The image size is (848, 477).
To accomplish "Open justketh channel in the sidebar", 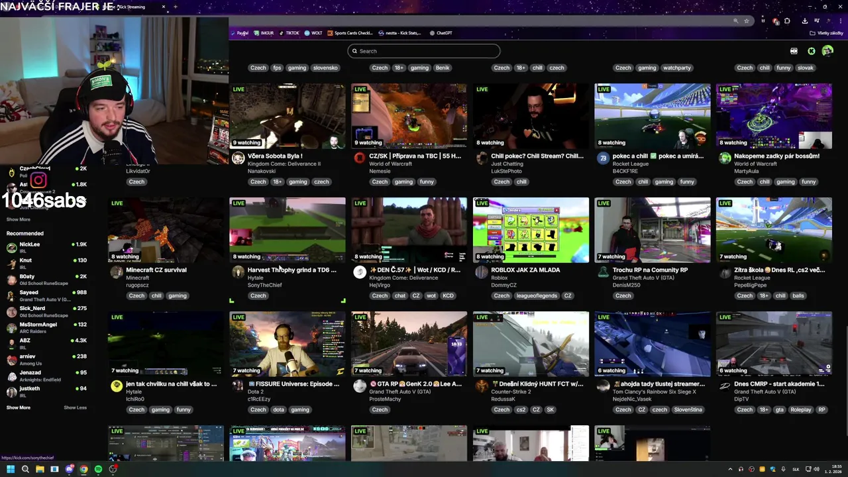I will coord(46,391).
